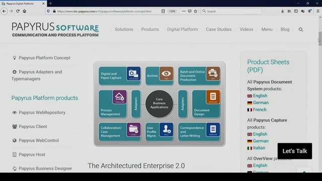322x181 pixels.
Task: Click the Papyrus Software logo
Action: click(55, 30)
